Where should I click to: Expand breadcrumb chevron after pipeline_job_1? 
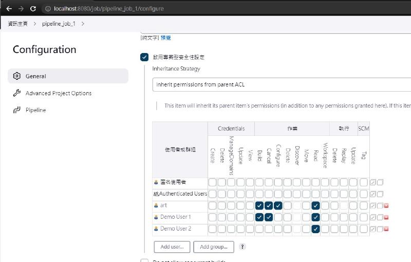(x=83, y=24)
